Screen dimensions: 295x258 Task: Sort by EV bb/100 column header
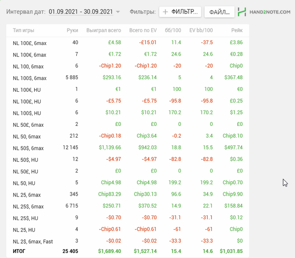click(x=201, y=30)
